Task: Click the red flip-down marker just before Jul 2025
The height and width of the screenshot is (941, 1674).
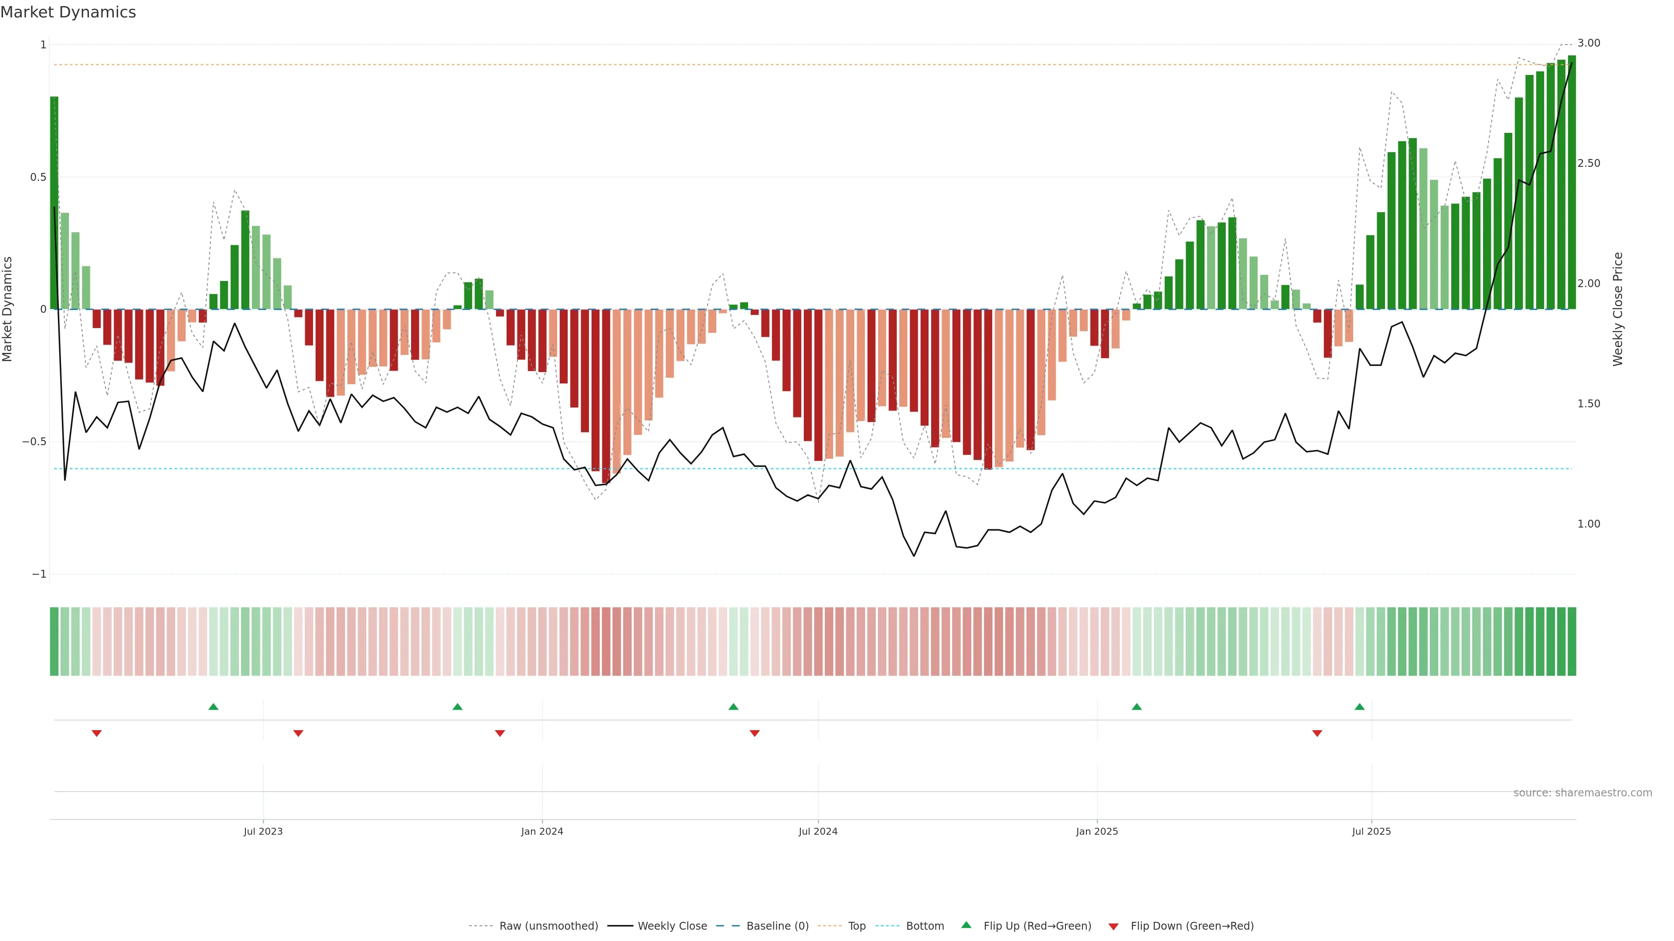Action: (x=1317, y=733)
